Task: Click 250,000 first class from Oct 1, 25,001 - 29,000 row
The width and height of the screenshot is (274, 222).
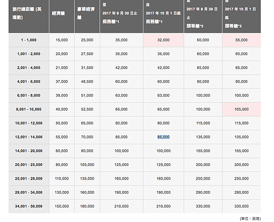Action: [x=241, y=179]
